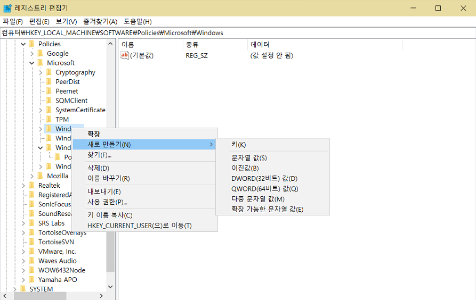Expand the Mozilla tree node

point(32,176)
